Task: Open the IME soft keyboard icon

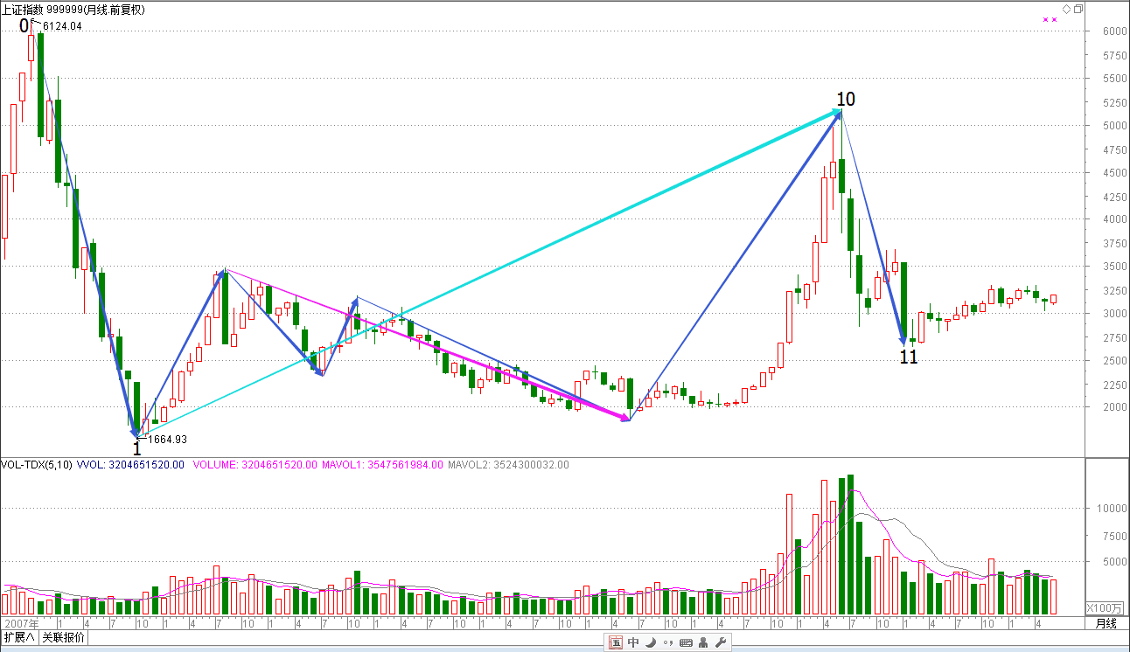Action: pos(686,642)
